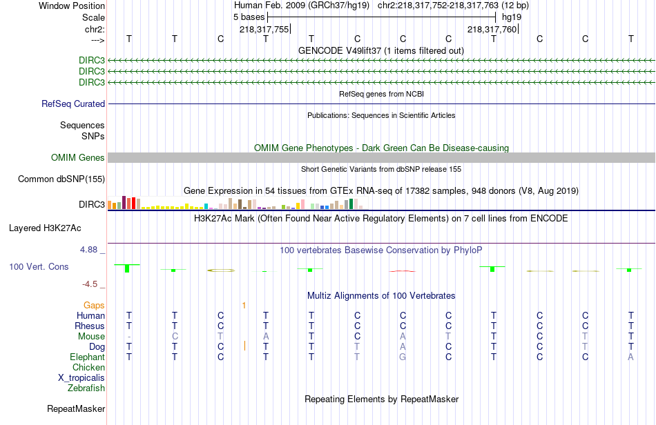Click the SNPs track label
The width and height of the screenshot is (656, 425).
click(x=93, y=136)
